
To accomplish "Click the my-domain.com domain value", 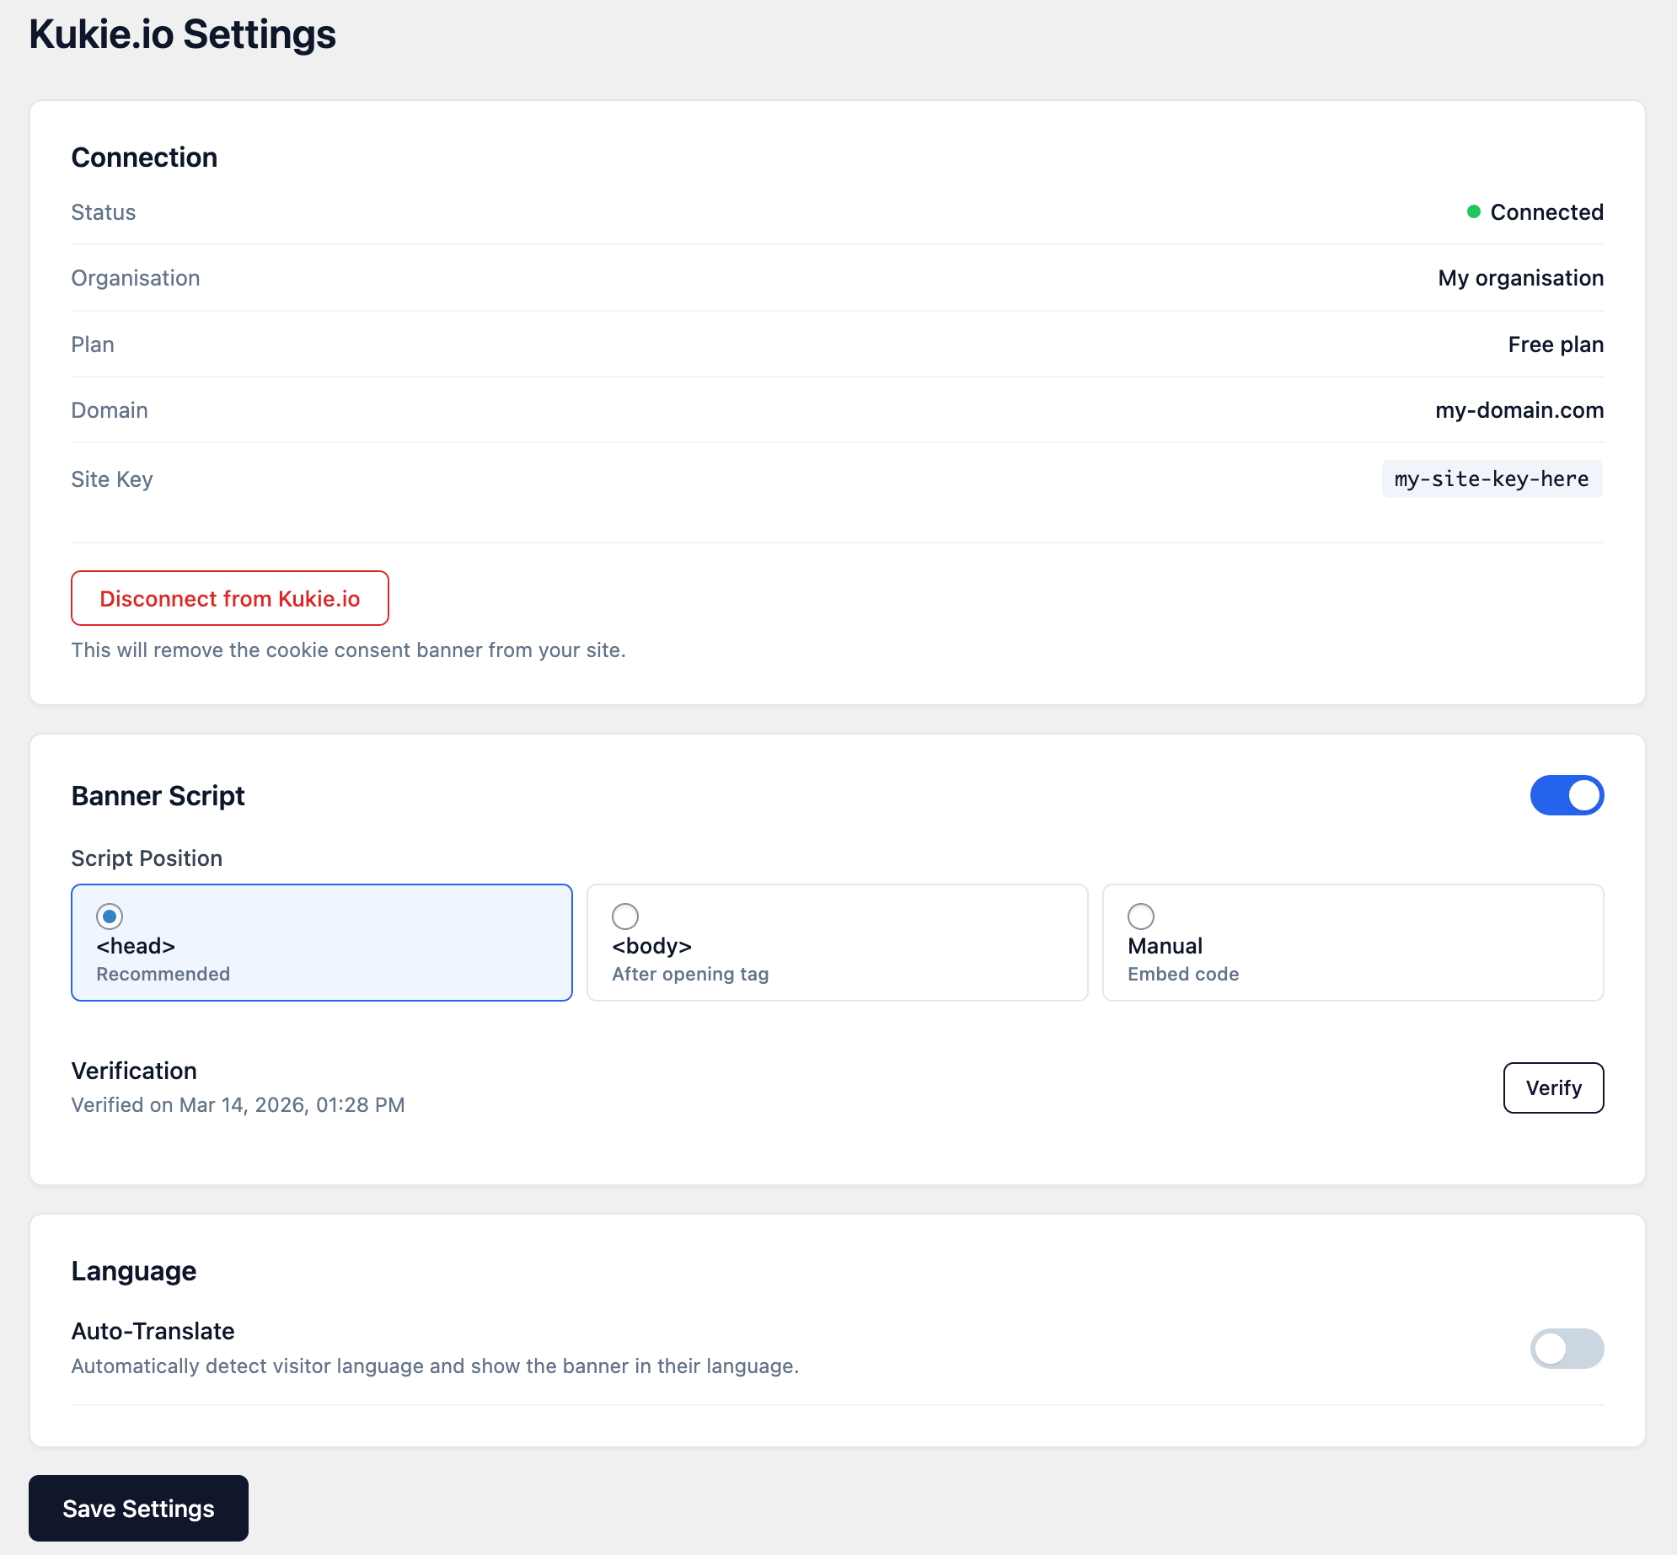I will coord(1519,410).
